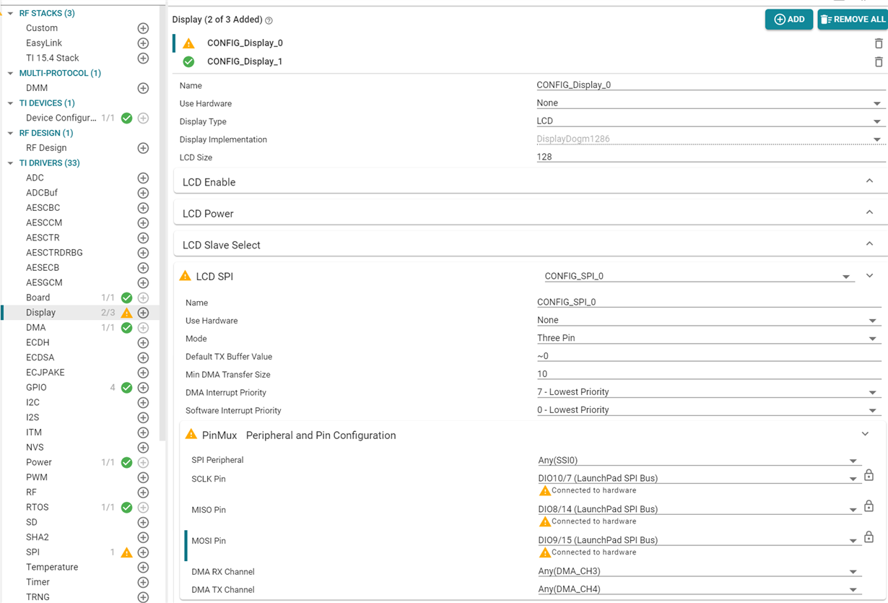Delete CONFIG_Display_1 with its trash icon
Image resolution: width=888 pixels, height=603 pixels.
pos(879,62)
